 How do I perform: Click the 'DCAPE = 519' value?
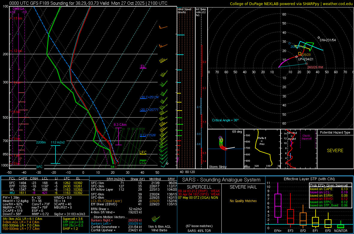(12, 211)
